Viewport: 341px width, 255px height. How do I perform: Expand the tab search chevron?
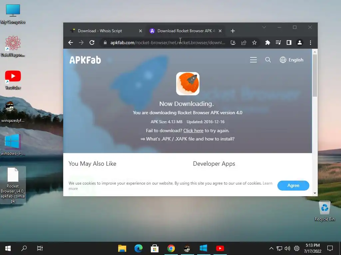tap(264, 27)
